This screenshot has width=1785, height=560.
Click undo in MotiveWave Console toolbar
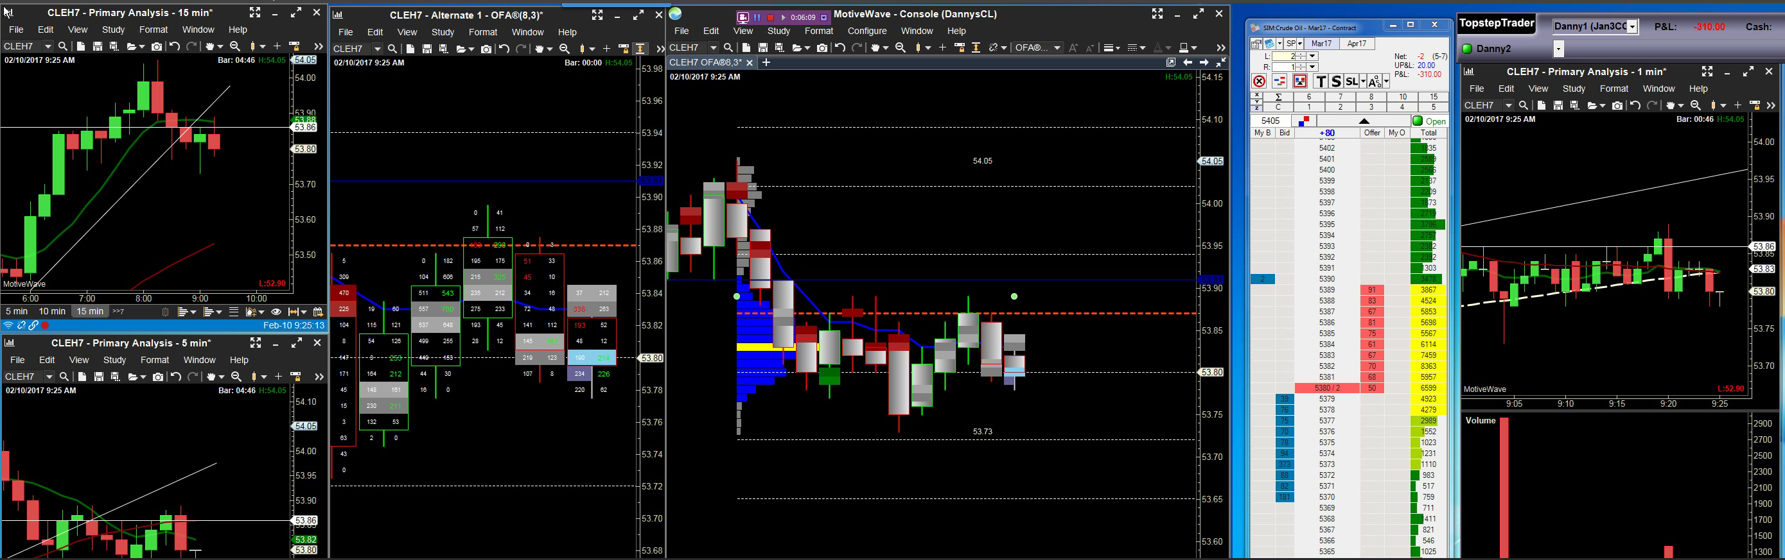840,47
